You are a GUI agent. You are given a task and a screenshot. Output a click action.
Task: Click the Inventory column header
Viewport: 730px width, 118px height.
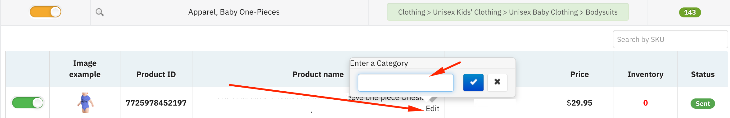coord(646,74)
